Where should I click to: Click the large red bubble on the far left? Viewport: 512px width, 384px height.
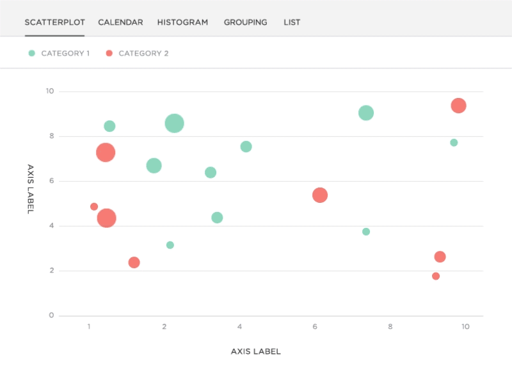(x=106, y=152)
